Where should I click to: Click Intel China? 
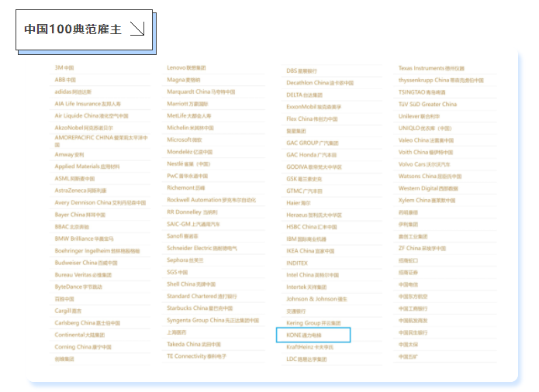[313, 275]
